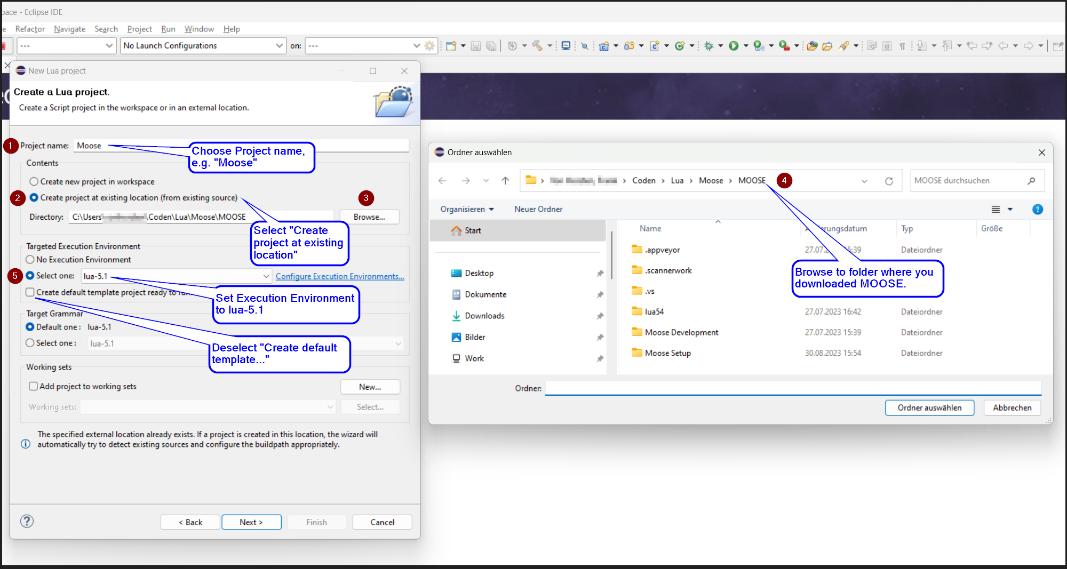Click the help question mark in the Lua wizard
The image size is (1067, 569).
click(x=27, y=522)
